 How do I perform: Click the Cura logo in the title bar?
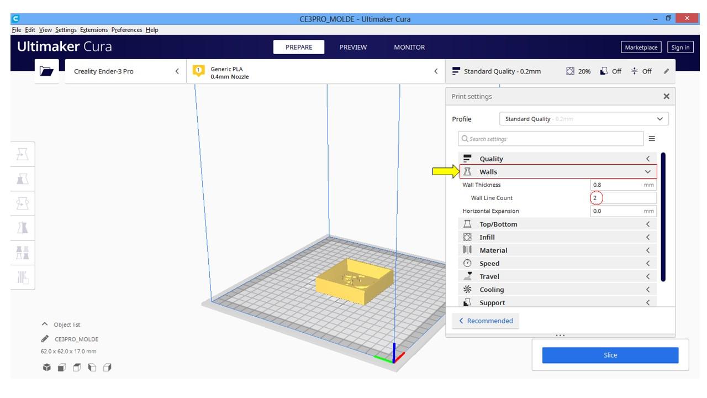pyautogui.click(x=15, y=19)
